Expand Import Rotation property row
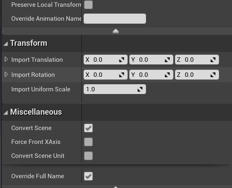 pos(6,74)
